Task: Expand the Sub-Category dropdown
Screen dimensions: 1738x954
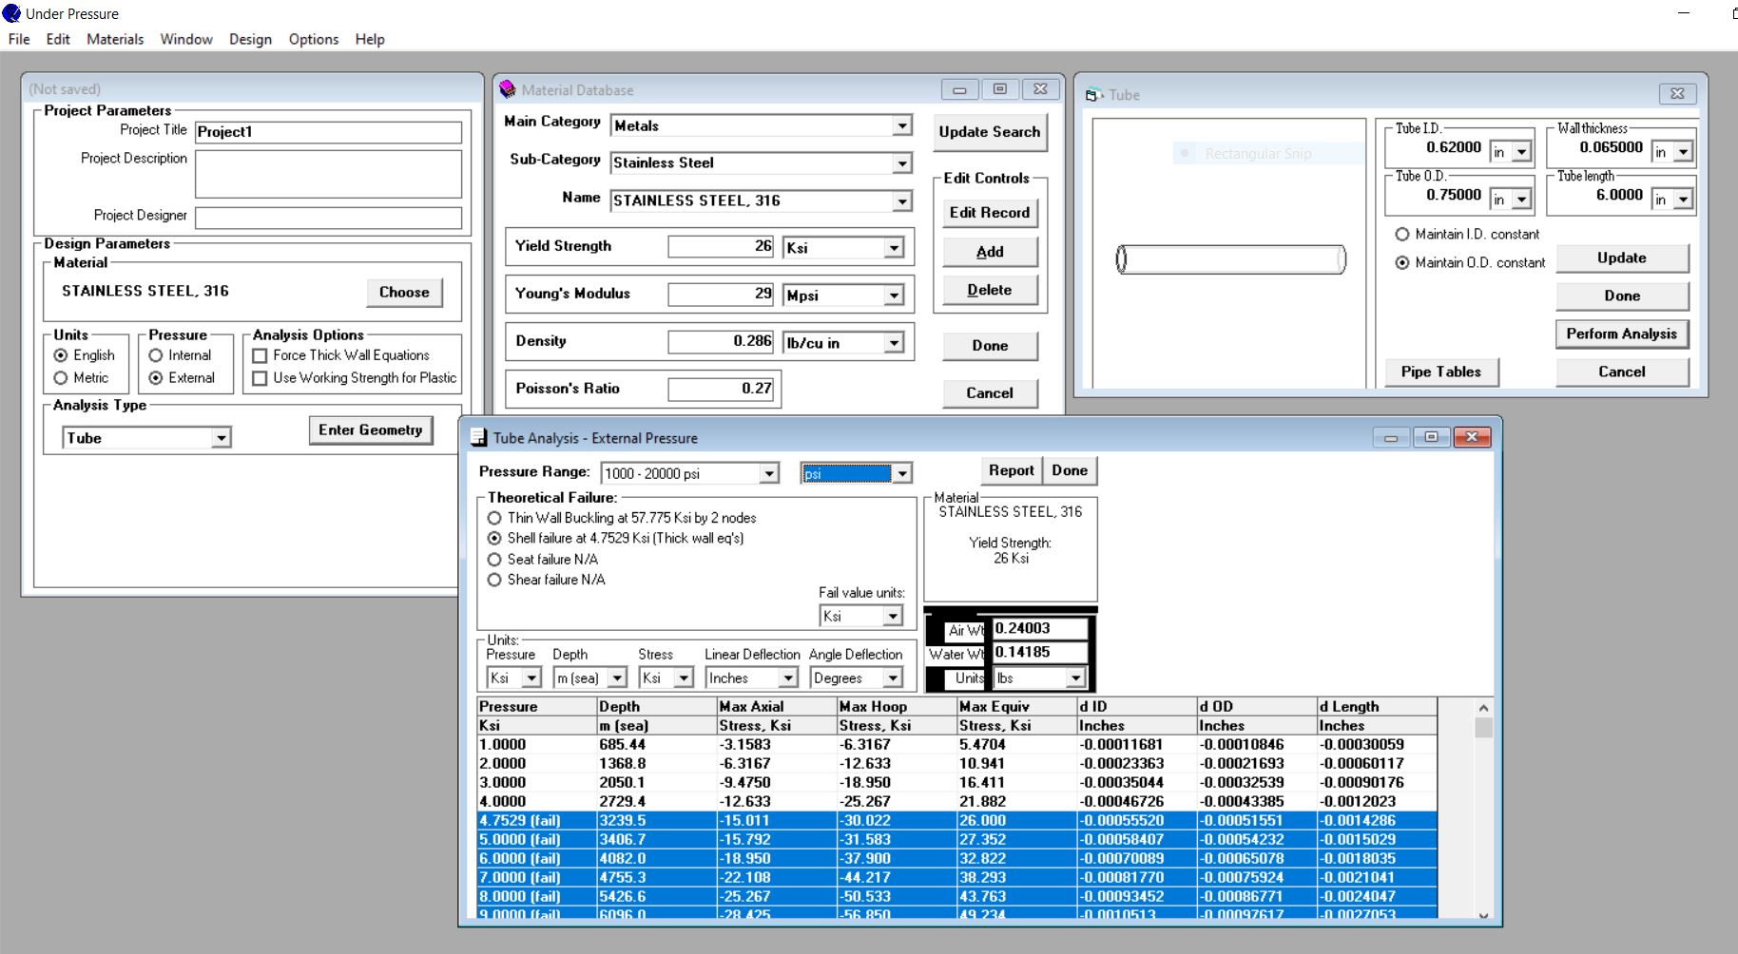Action: (901, 163)
